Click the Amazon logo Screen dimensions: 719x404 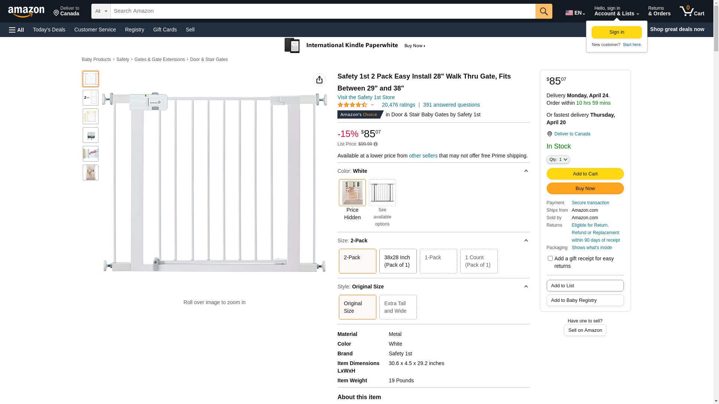point(26,12)
